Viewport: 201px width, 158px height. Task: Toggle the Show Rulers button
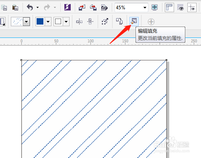[x=169, y=7]
